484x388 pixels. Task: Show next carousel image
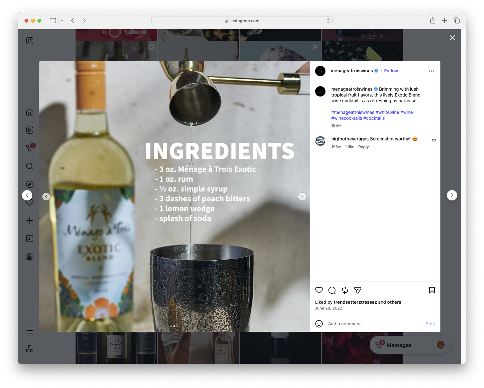[x=302, y=197]
